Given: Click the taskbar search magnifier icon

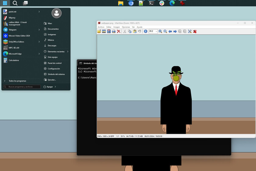Looking at the screenshot, I should pos(15,3).
